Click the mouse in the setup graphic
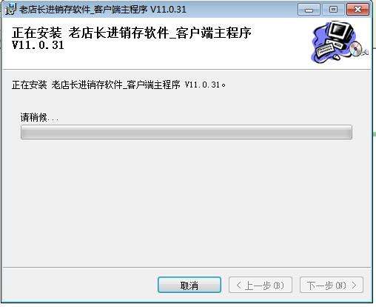This screenshot has width=376, height=307. coord(336,57)
